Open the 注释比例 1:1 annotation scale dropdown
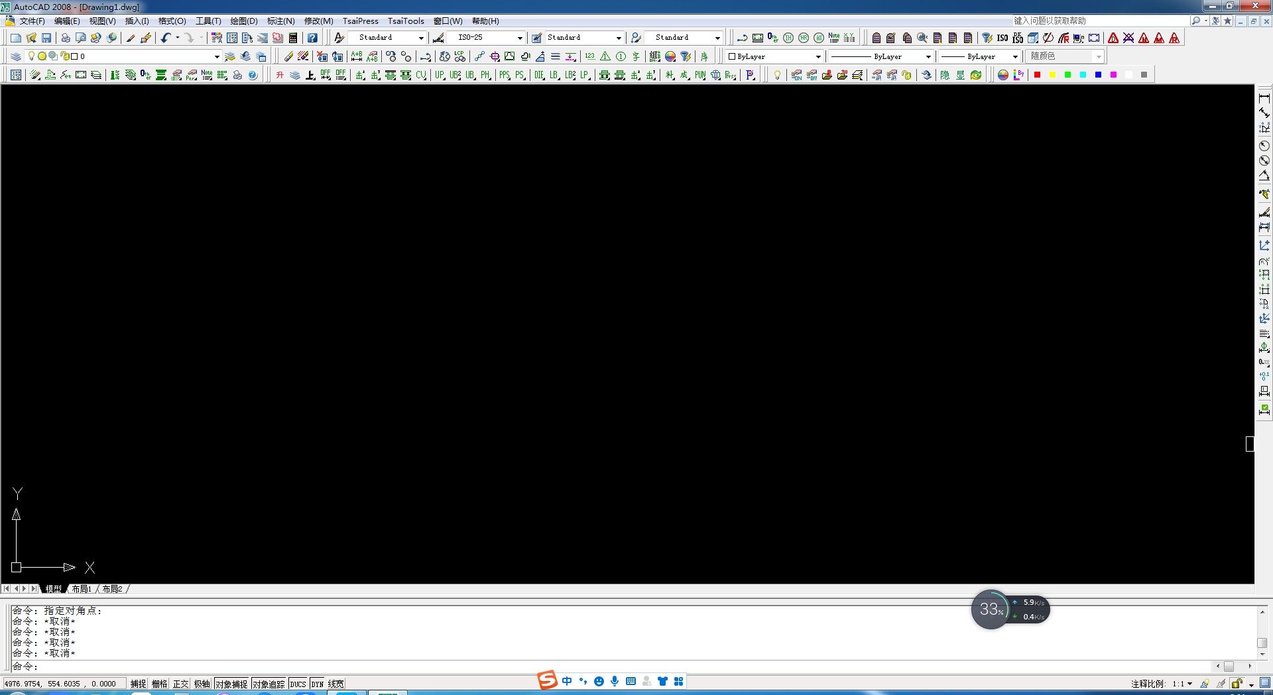This screenshot has width=1273, height=695. pyautogui.click(x=1182, y=684)
